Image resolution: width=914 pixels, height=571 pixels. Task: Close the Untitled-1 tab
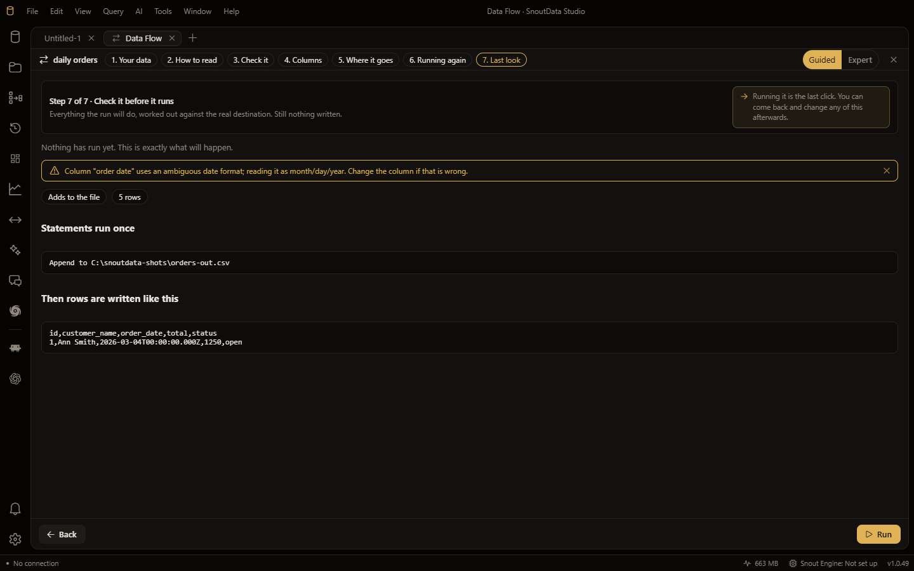[91, 38]
